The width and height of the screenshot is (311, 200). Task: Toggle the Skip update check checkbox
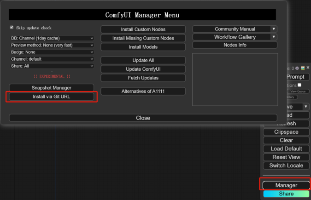pos(12,27)
